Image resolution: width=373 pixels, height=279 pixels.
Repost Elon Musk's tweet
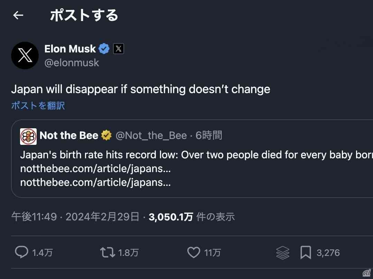click(108, 252)
